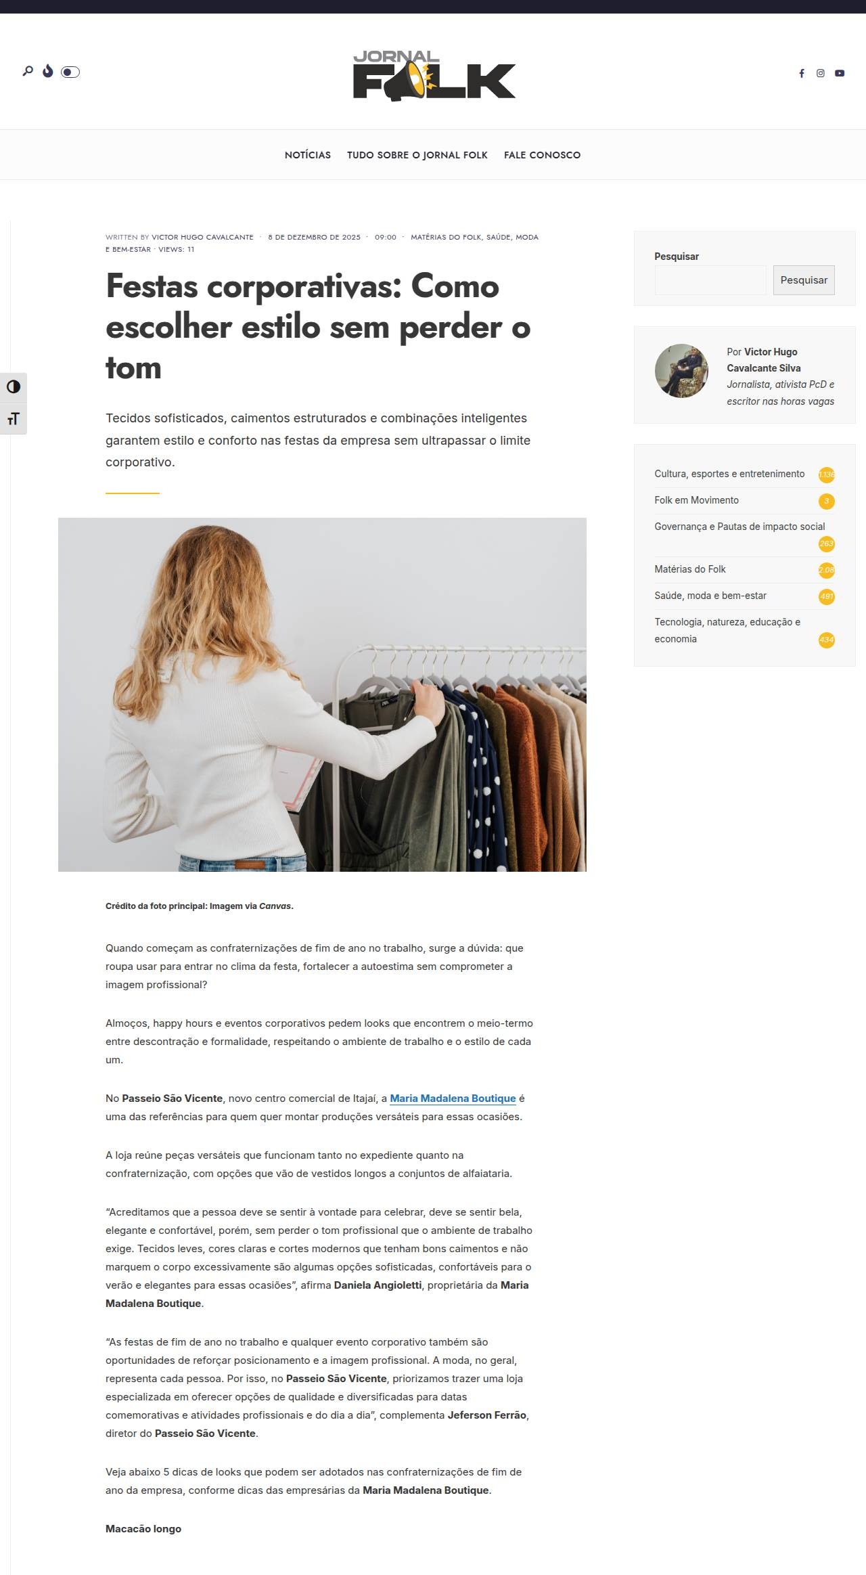The height and width of the screenshot is (1575, 866).
Task: Click the trending flame icon
Action: coord(48,71)
